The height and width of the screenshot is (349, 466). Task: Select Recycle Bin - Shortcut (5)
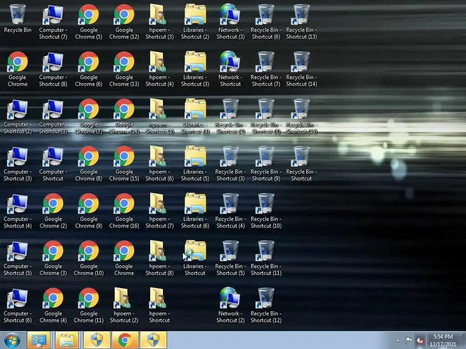point(230,258)
